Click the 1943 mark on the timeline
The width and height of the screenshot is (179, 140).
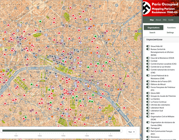pos(63,136)
